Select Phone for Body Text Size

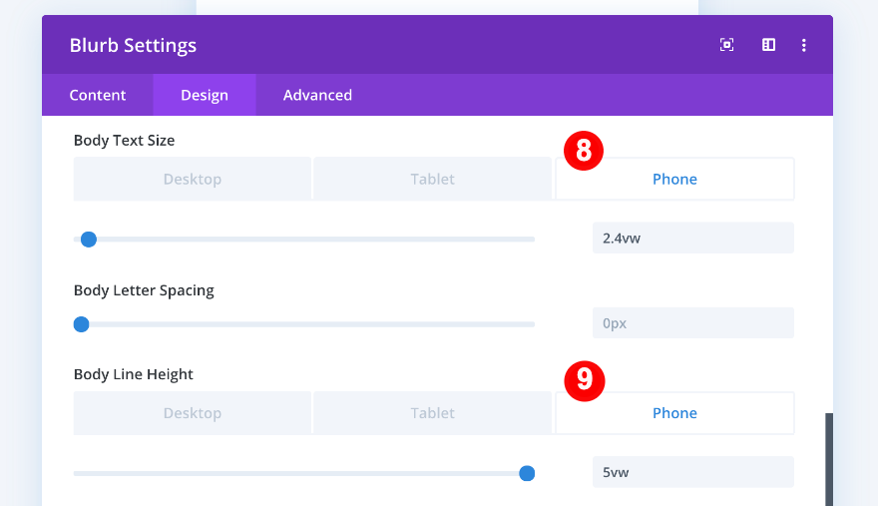(674, 180)
